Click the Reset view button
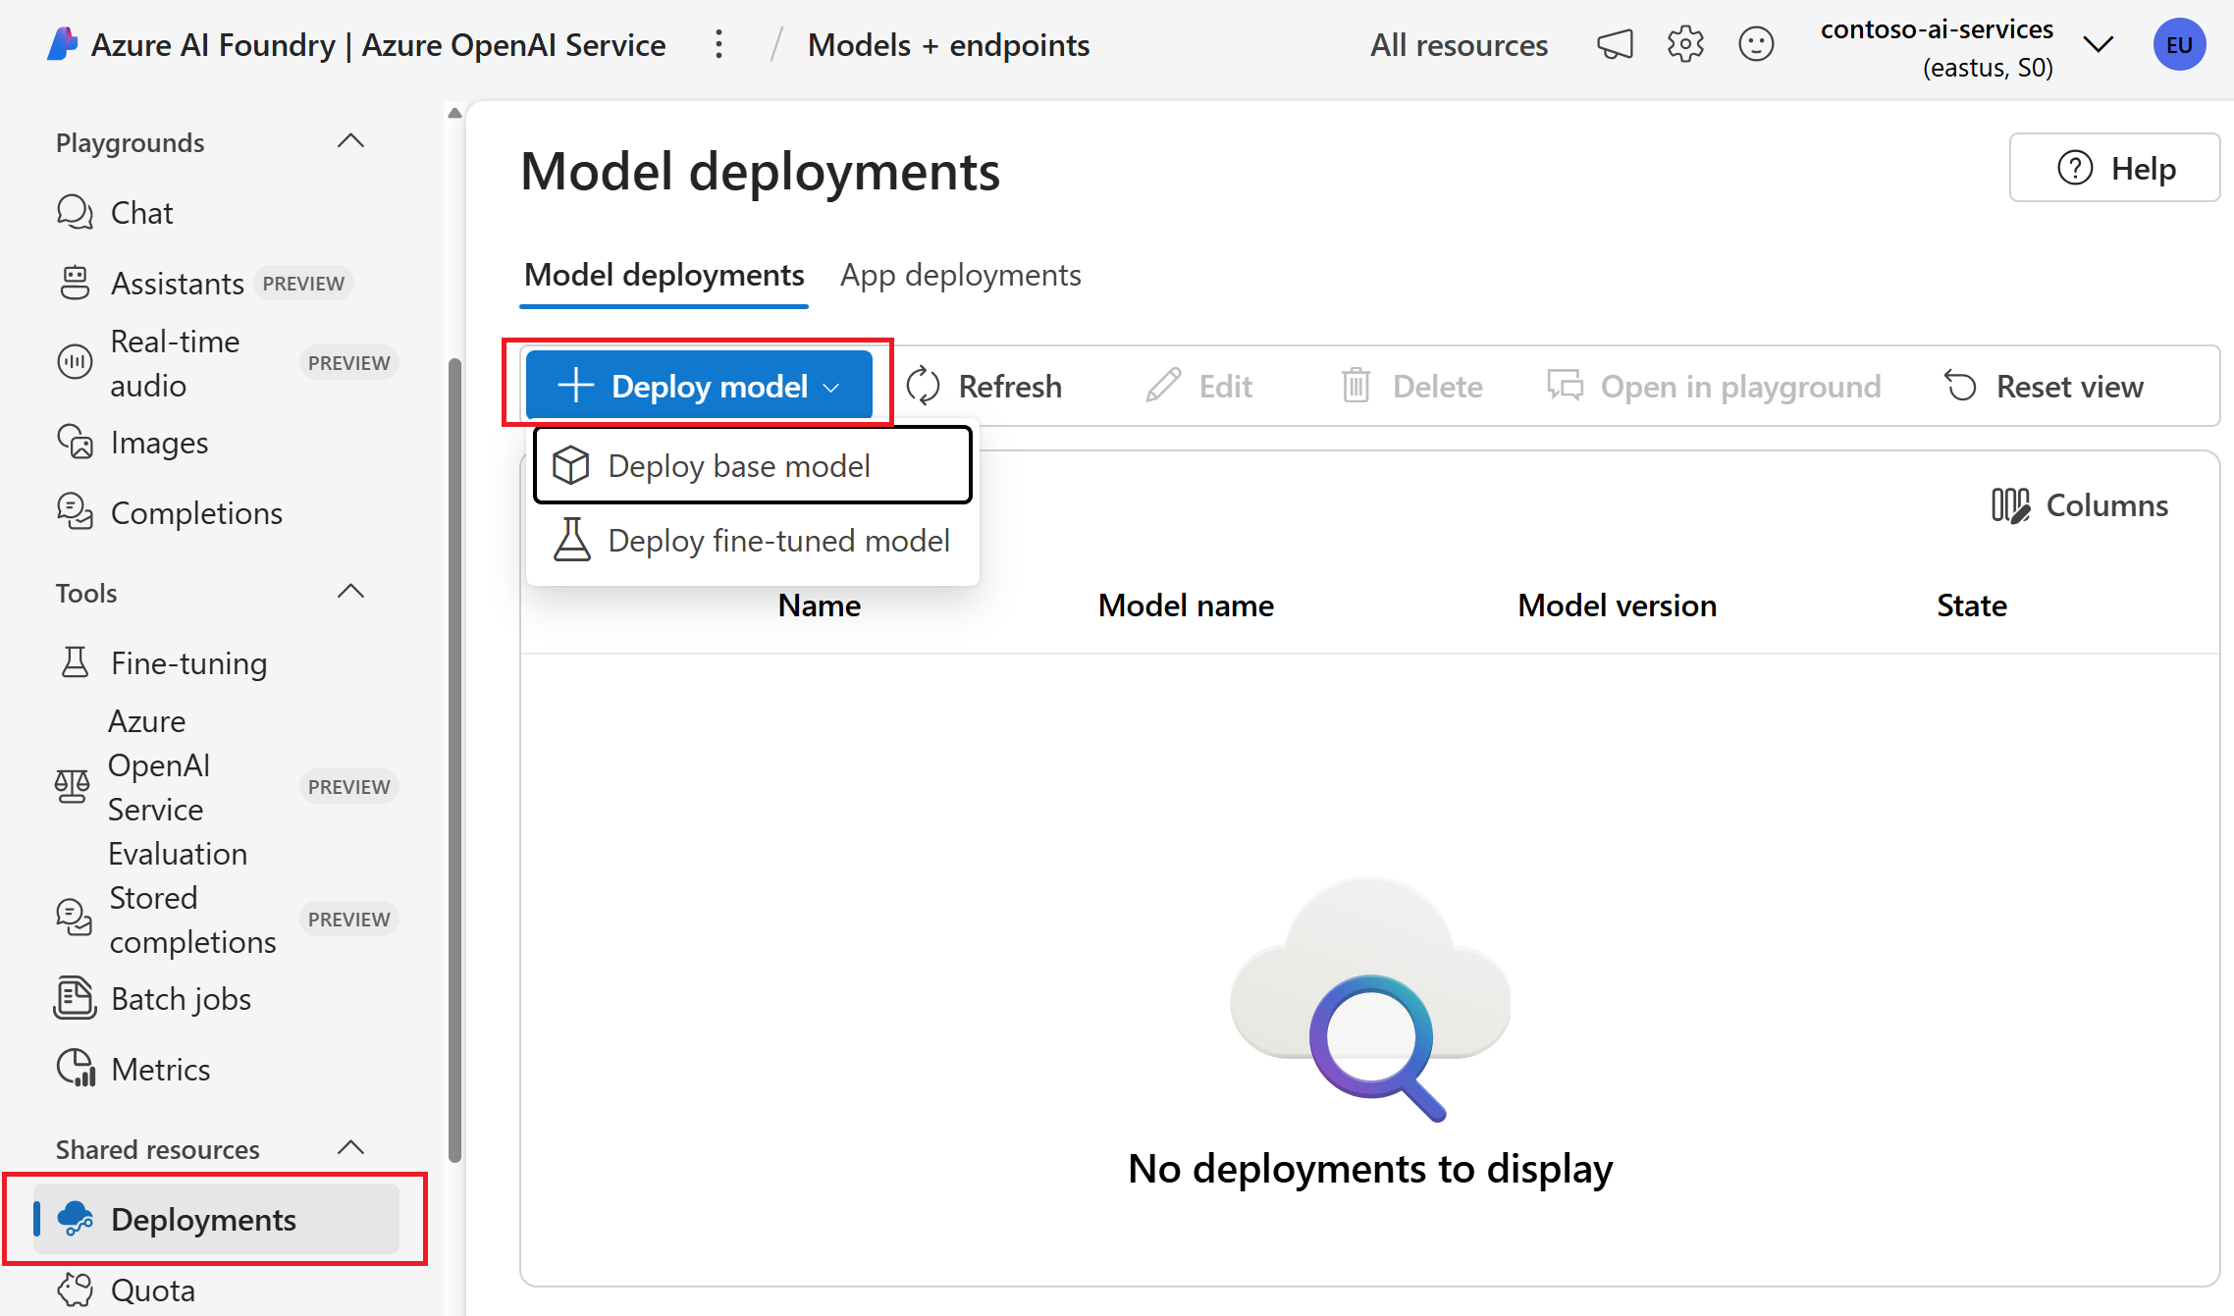 pos(2044,386)
